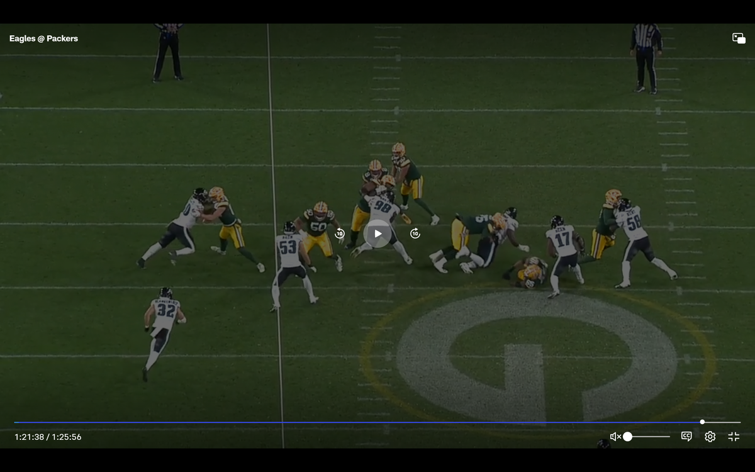Click the 1:21:38 / 1:25:56 time display
The image size is (755, 472).
click(x=48, y=437)
